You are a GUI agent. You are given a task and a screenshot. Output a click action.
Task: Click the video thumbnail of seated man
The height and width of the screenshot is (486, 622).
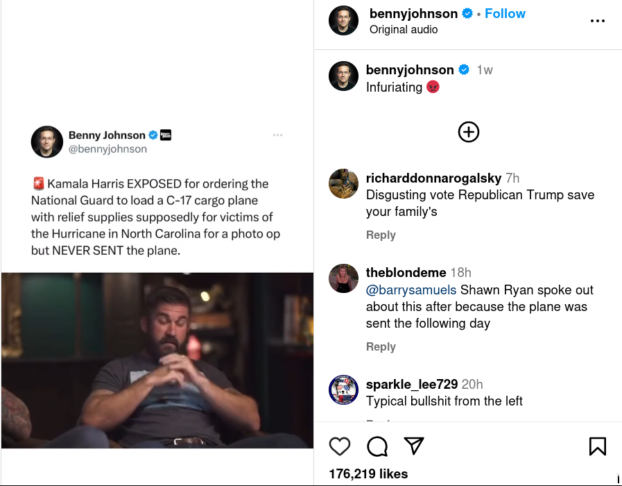click(157, 360)
